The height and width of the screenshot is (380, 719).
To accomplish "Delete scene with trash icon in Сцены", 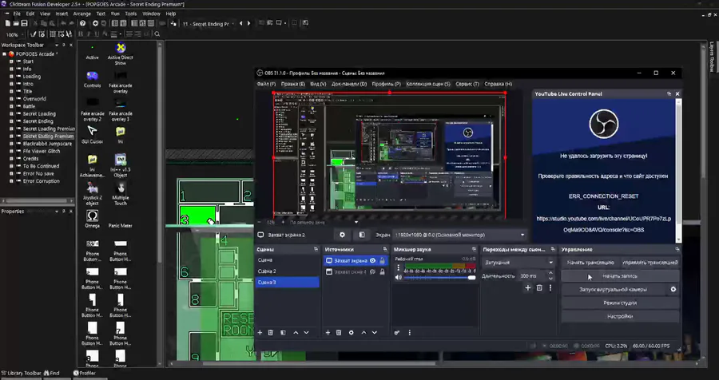I will tap(271, 332).
